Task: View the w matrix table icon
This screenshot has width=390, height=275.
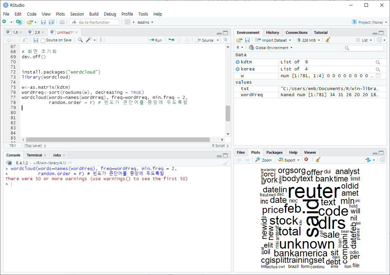Action: (x=378, y=76)
